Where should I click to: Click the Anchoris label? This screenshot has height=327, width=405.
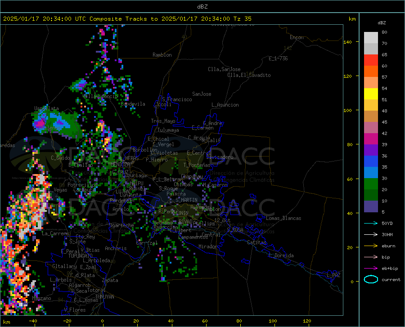[x=116, y=248]
